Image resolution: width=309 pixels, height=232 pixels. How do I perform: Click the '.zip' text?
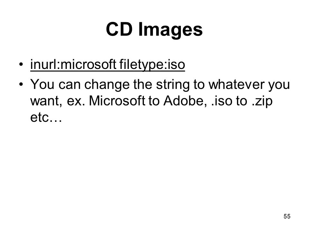pyautogui.click(x=262, y=101)
